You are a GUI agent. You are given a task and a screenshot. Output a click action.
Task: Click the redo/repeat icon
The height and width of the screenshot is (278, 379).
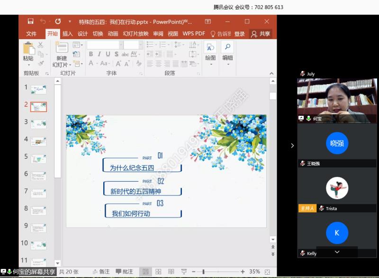(58, 22)
